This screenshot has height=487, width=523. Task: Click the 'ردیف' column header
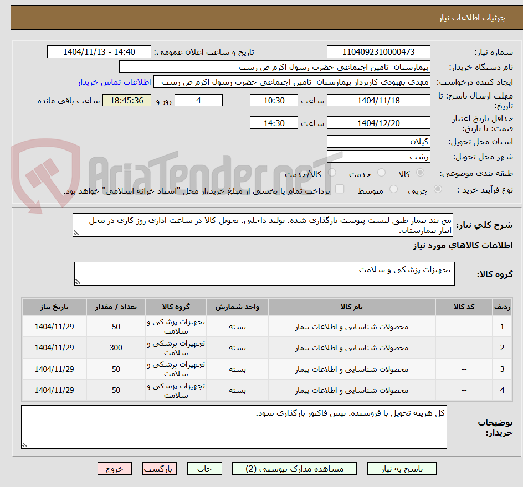pos(503,307)
